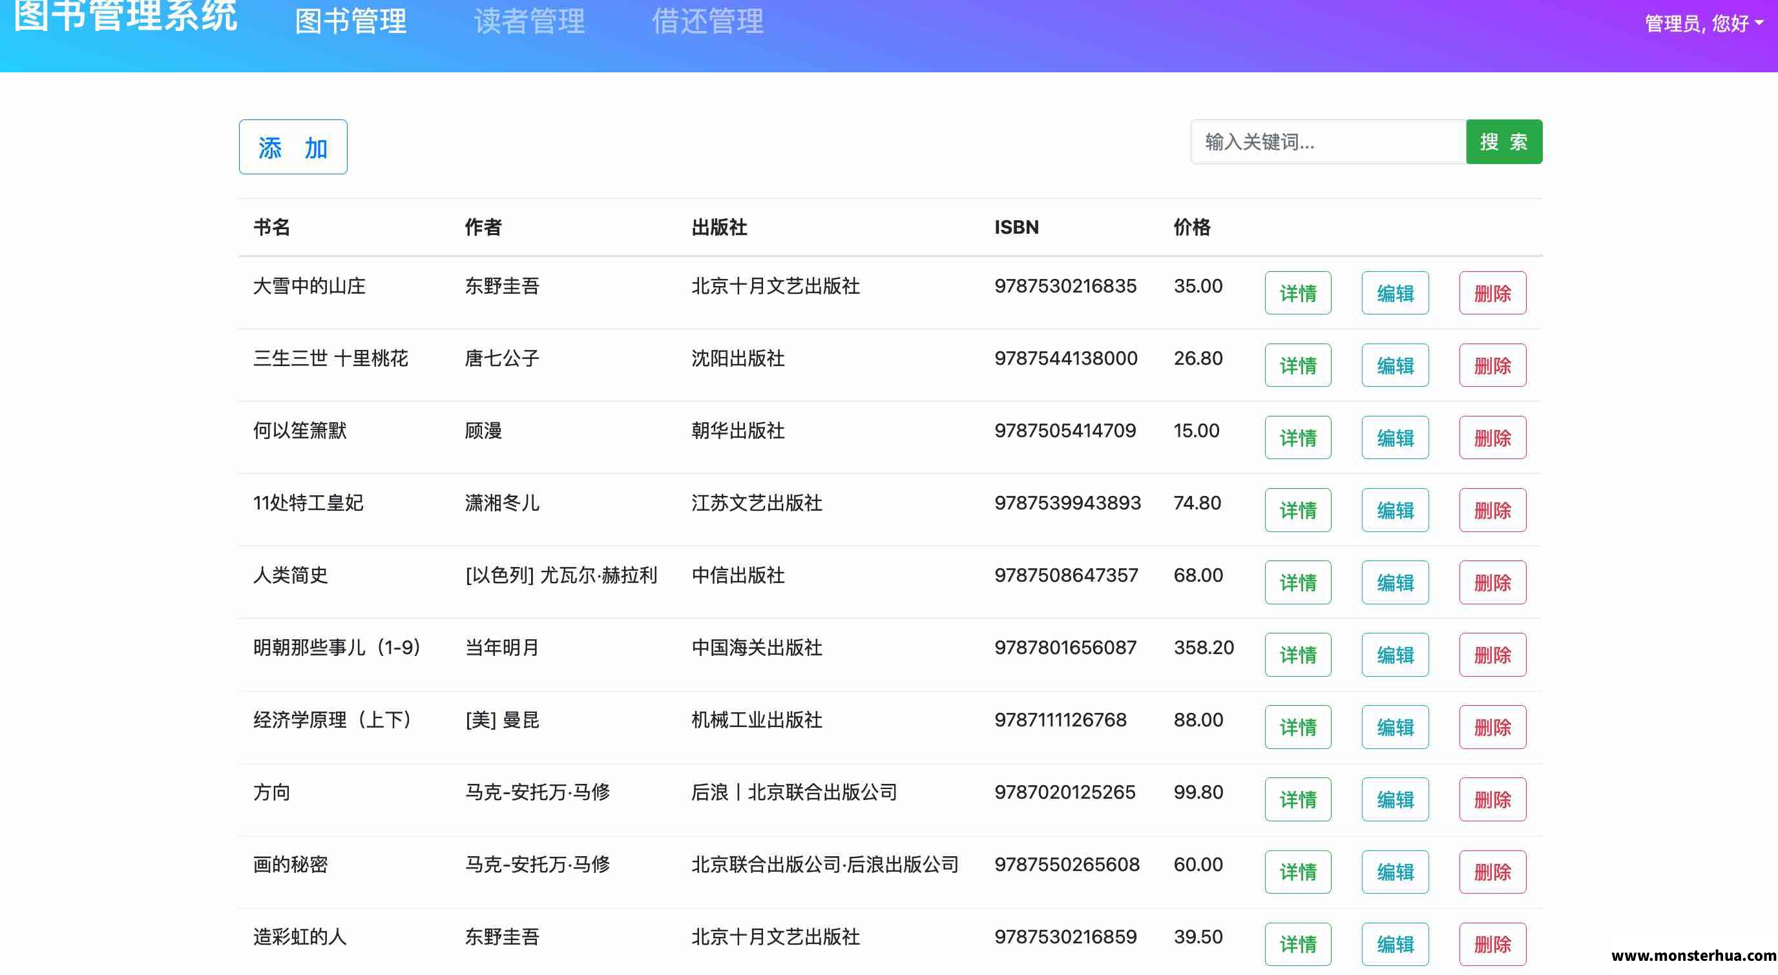Click the ISBN column header
Screen dimensions: 1778x975
pos(1017,227)
